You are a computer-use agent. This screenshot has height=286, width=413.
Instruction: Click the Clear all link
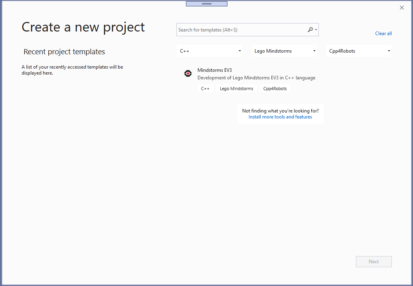[383, 34]
